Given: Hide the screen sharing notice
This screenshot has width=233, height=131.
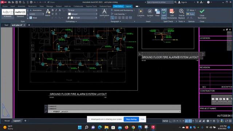Looking at the screenshot, I should point(142,119).
